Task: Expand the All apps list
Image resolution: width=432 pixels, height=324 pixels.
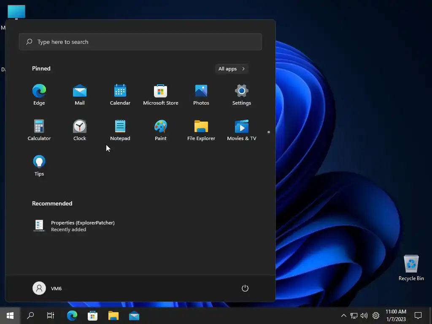Action: coord(232,69)
